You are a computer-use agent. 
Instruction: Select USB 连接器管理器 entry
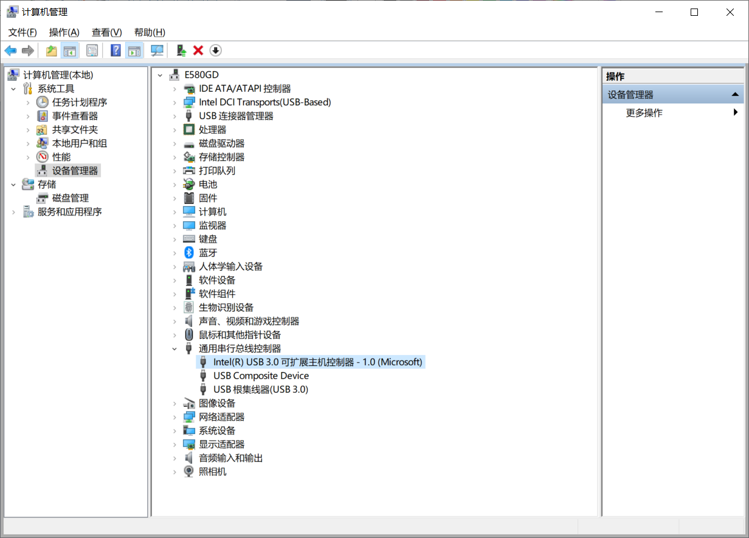(x=236, y=116)
